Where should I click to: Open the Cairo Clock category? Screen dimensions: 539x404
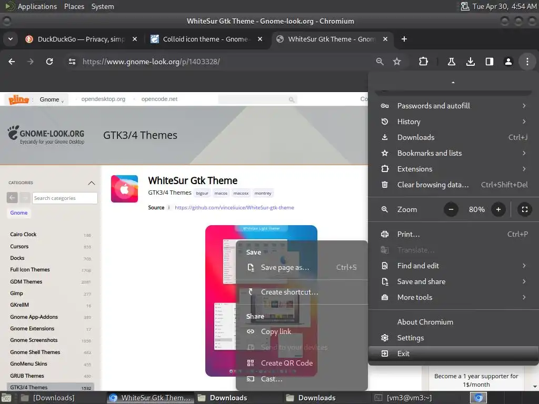tap(23, 234)
